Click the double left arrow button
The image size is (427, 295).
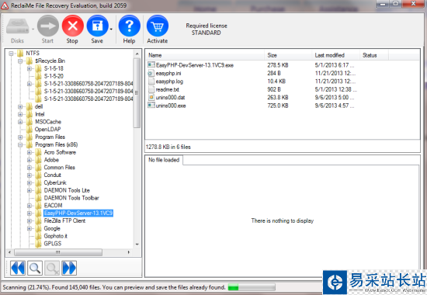[x=18, y=268]
